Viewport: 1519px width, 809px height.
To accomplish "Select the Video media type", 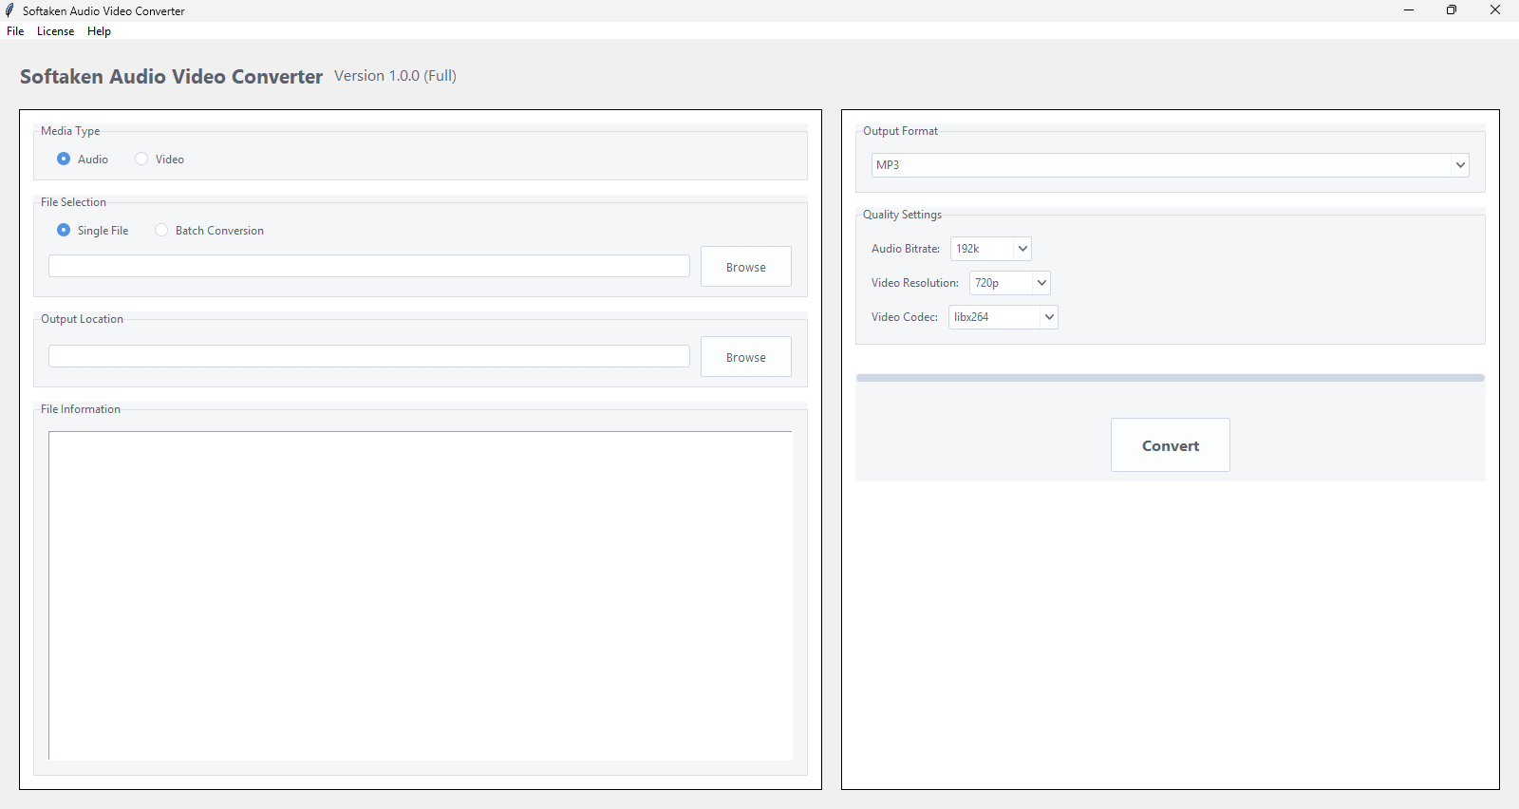I will pos(141,159).
